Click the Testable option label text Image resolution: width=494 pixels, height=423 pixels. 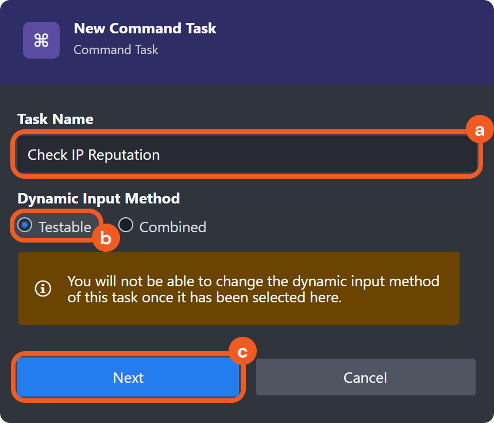click(x=64, y=227)
